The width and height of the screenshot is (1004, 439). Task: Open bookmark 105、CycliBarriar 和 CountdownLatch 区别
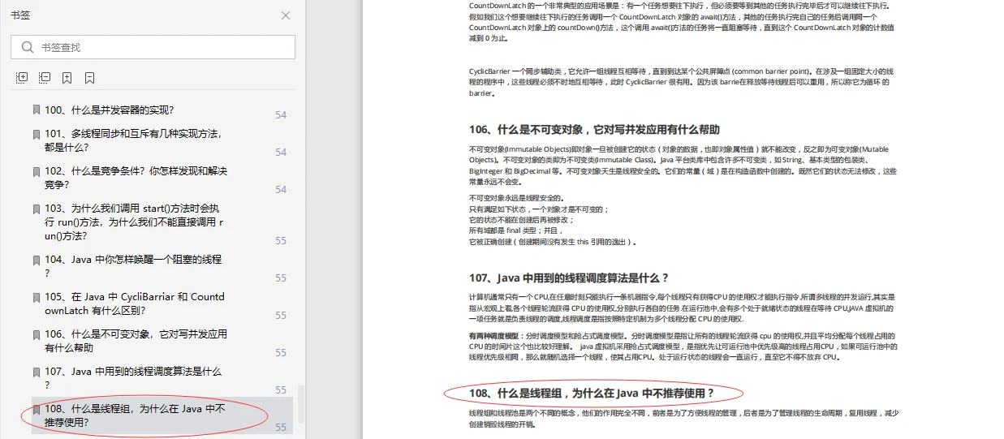point(135,303)
